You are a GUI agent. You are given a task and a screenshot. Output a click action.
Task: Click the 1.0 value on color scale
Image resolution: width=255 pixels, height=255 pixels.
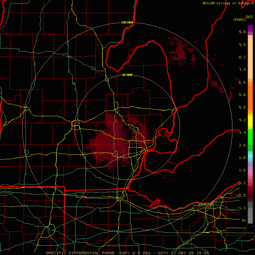pos(242,170)
